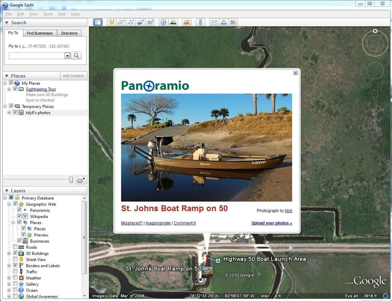Collapse the Places panel
Image resolution: width=392 pixels, height=301 pixels.
click(x=7, y=76)
